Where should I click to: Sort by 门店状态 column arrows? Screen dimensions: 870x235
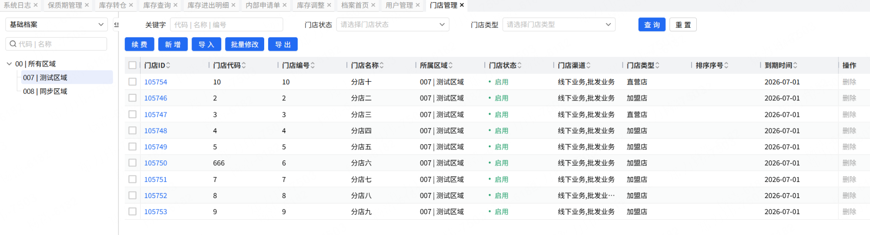(520, 66)
